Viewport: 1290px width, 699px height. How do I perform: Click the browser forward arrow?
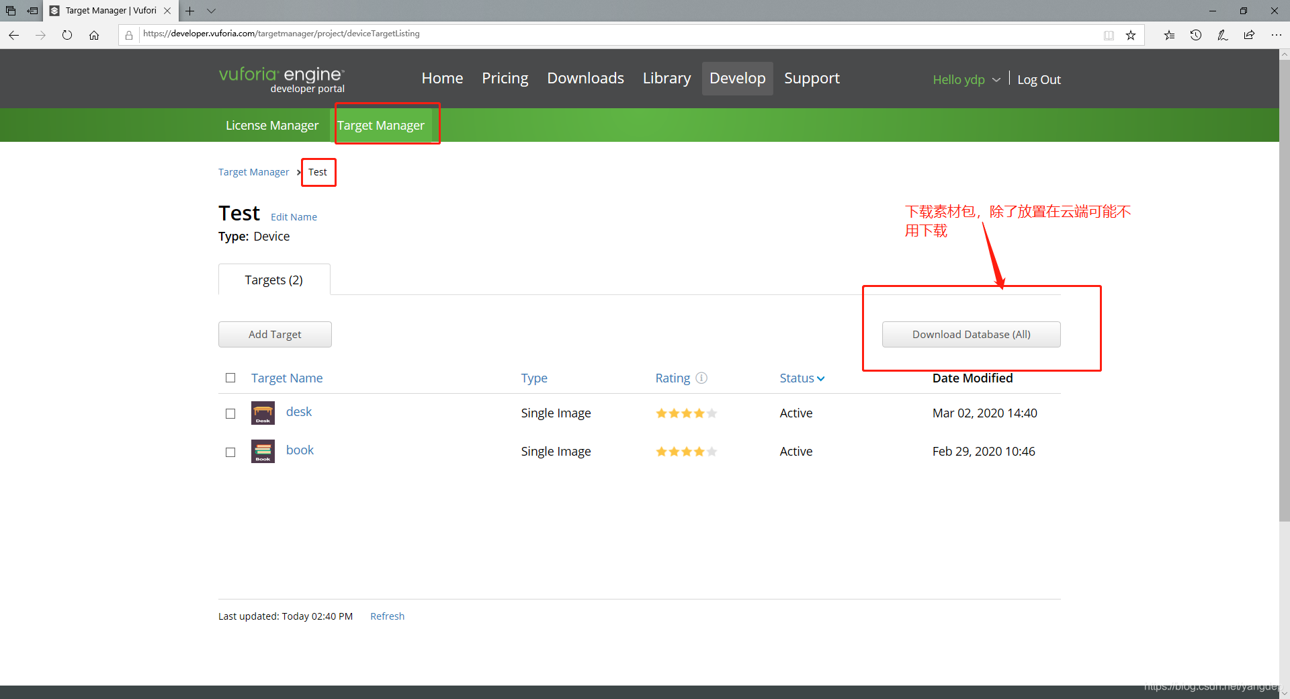pyautogui.click(x=40, y=35)
